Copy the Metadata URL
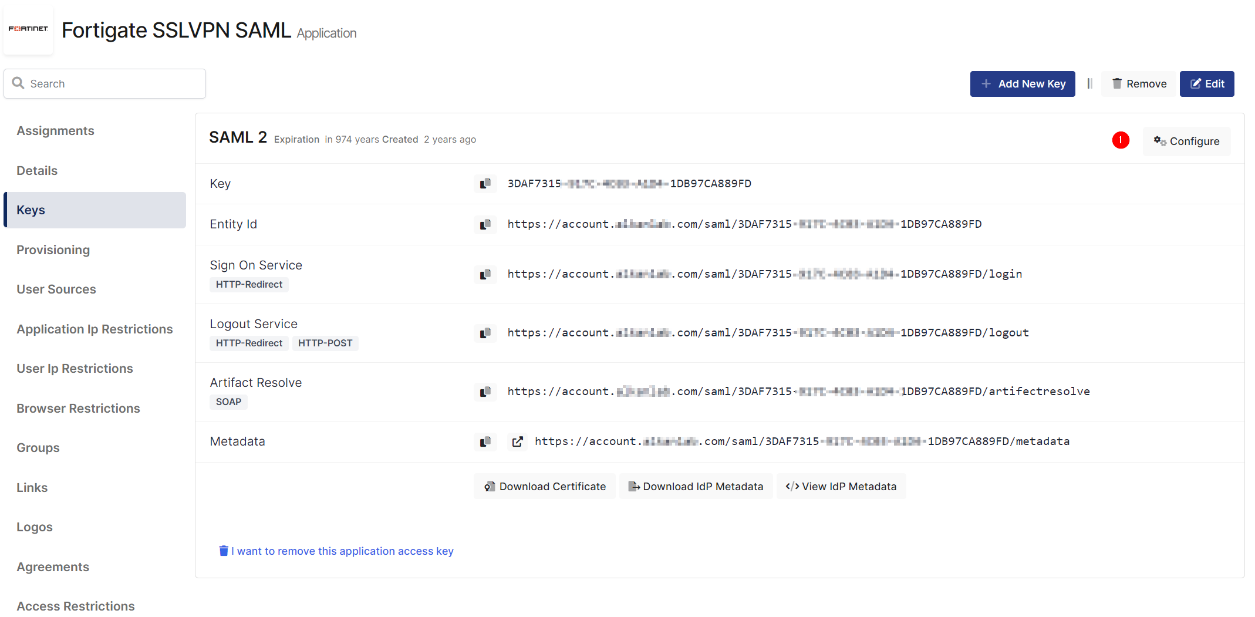 tap(485, 441)
